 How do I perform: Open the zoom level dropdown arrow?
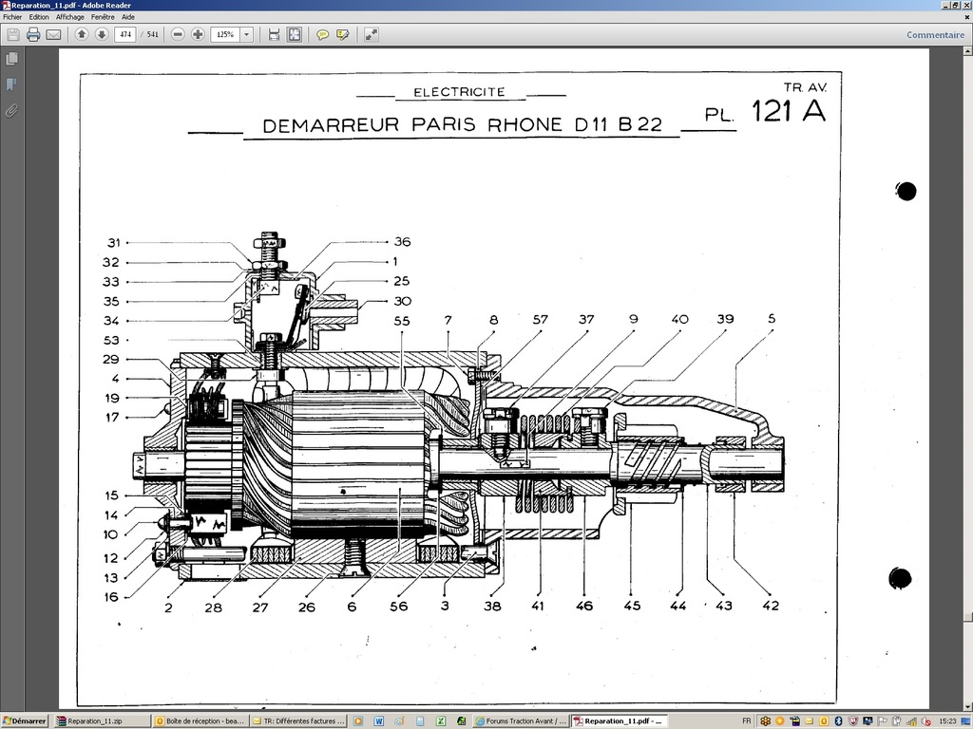[246, 35]
